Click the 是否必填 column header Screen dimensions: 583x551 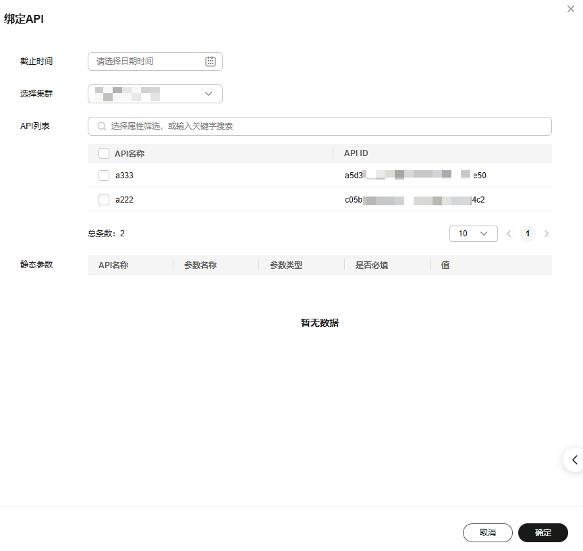pos(371,265)
